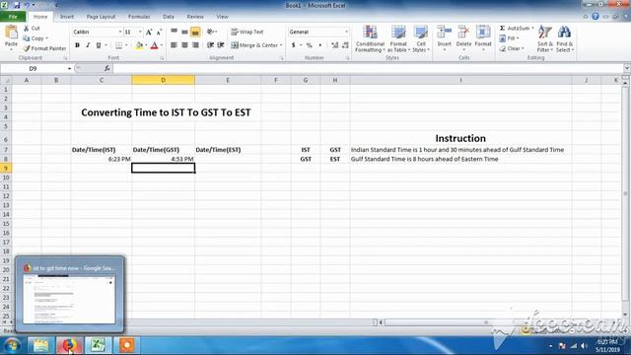This screenshot has width=631, height=355.
Task: Click the Increase Decimal icon
Action: (x=335, y=45)
